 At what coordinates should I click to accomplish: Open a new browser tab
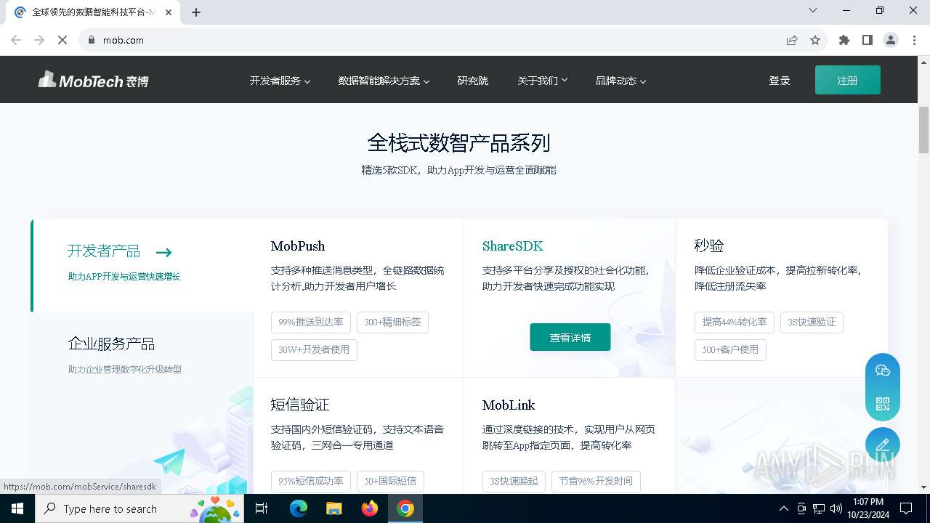196,12
